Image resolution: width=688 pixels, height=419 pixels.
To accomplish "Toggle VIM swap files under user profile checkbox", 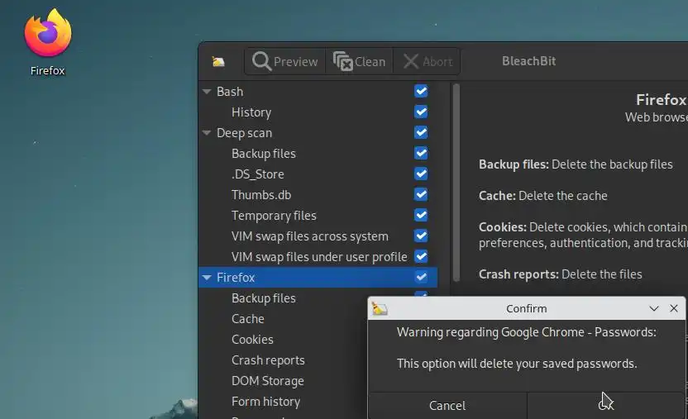I will (x=421, y=256).
